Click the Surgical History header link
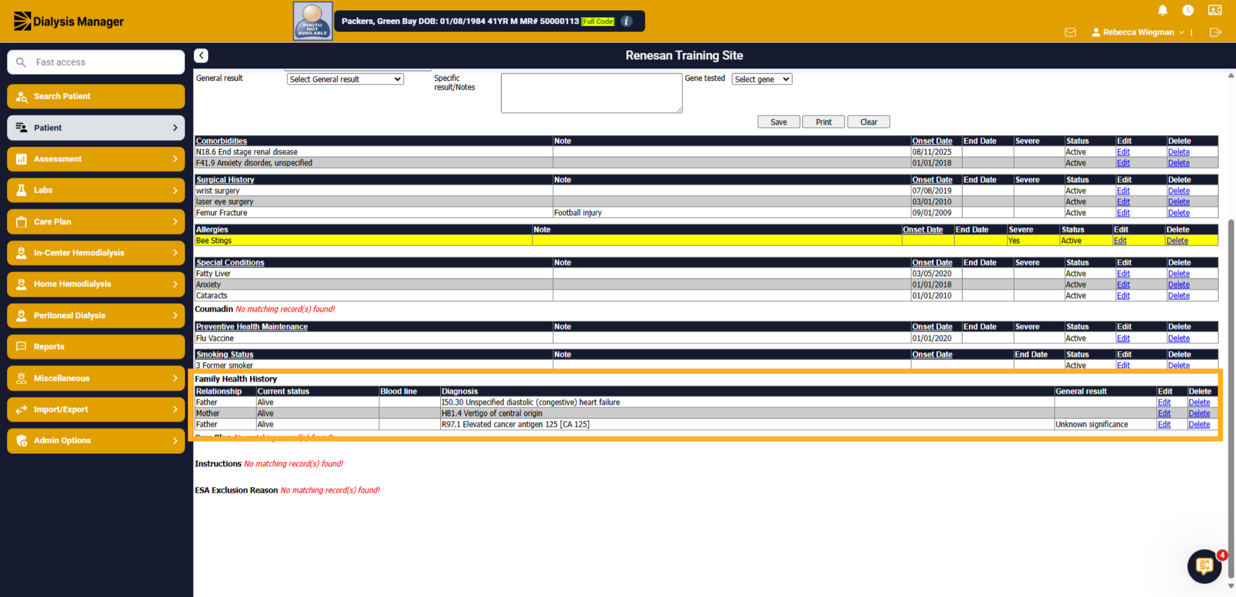The image size is (1236, 597). [225, 180]
